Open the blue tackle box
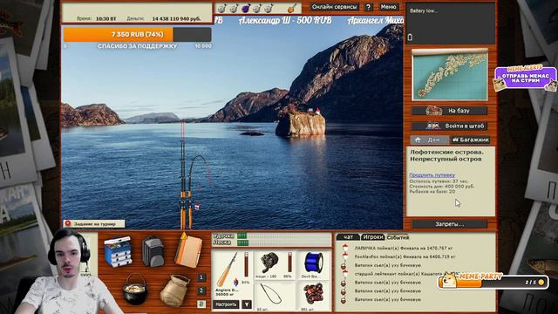This screenshot has height=314, width=558. pos(119,251)
